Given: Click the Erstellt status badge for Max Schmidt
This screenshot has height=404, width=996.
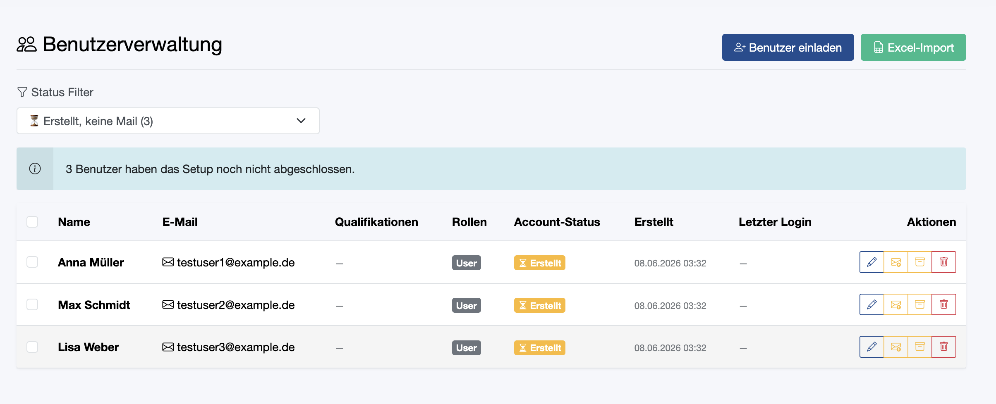Looking at the screenshot, I should click(540, 305).
